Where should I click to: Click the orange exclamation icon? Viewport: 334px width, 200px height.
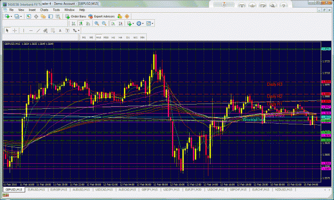[x=127, y=17]
